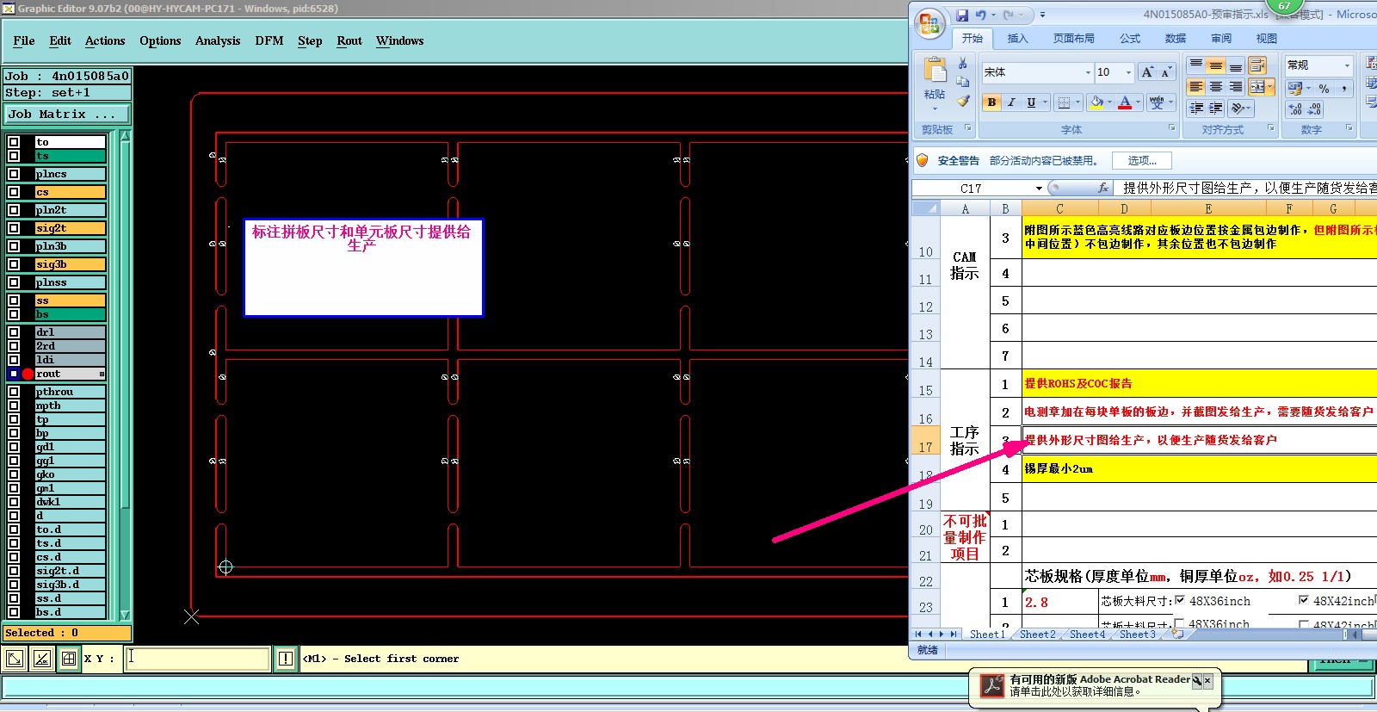Apply comma number style

pos(1343,89)
